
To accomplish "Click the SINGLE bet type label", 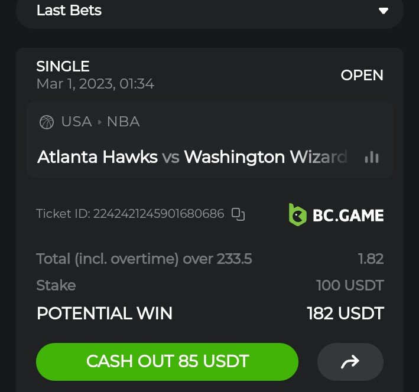I will (63, 66).
